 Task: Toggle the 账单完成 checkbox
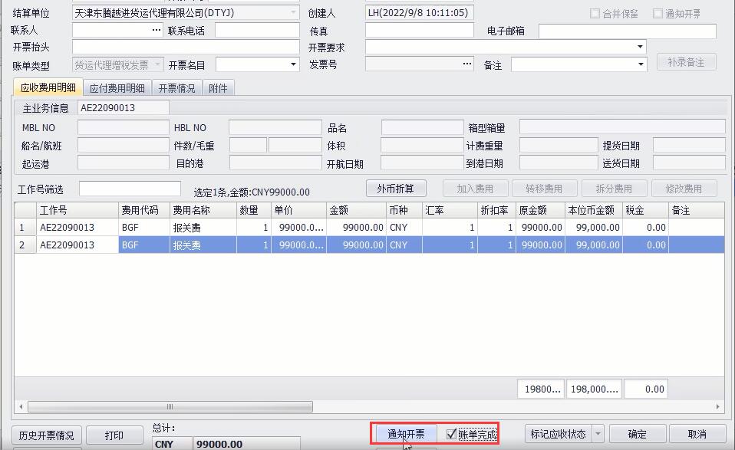click(x=452, y=435)
